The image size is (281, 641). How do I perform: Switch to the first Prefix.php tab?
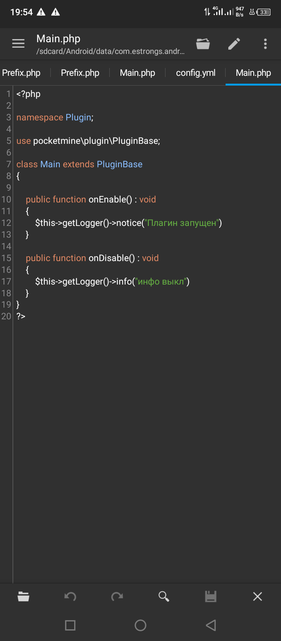pyautogui.click(x=21, y=73)
